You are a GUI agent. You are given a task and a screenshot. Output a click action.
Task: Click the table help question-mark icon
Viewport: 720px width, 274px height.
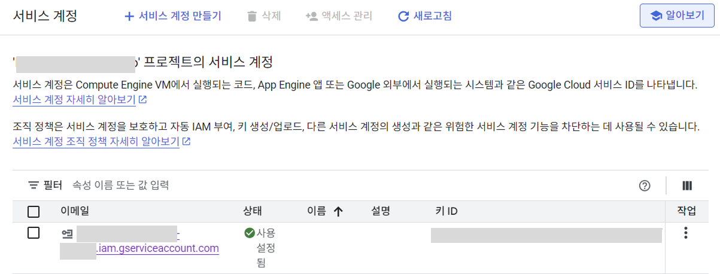coord(645,185)
